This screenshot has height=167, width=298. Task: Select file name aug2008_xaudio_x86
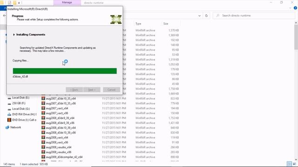coord(59,152)
